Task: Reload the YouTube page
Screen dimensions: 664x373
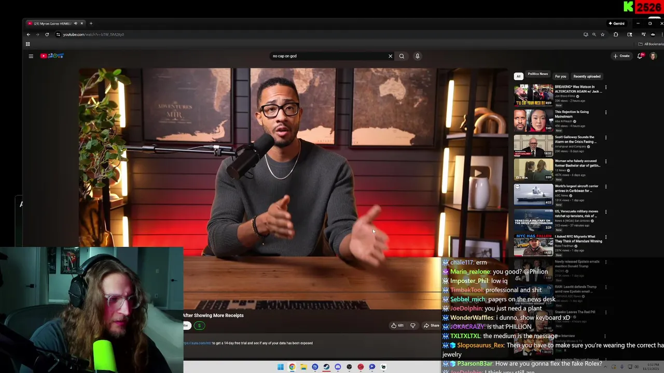Action: (47, 34)
